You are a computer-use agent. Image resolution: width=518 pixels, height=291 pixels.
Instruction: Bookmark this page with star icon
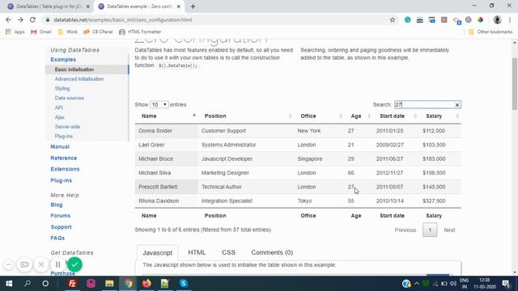(393, 19)
